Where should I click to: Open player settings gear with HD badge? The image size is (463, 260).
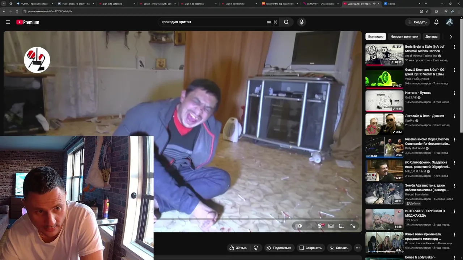[320, 226]
